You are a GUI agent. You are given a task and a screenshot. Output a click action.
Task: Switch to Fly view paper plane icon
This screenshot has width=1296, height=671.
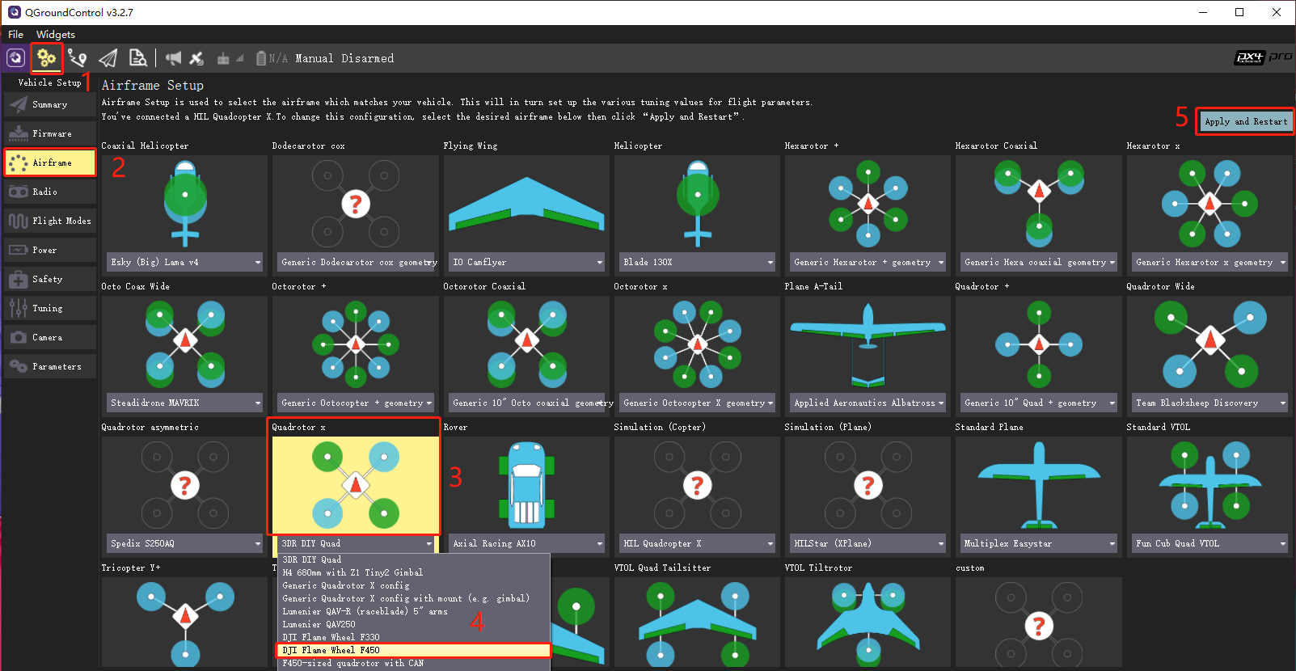(108, 58)
